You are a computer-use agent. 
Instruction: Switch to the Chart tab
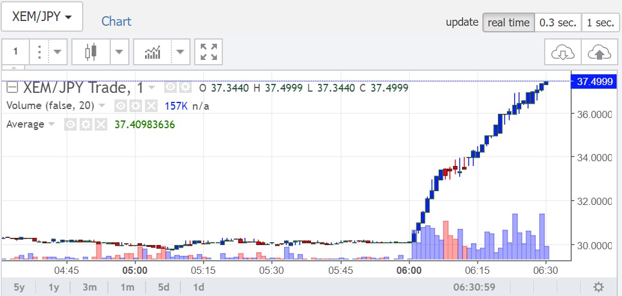pyautogui.click(x=116, y=22)
